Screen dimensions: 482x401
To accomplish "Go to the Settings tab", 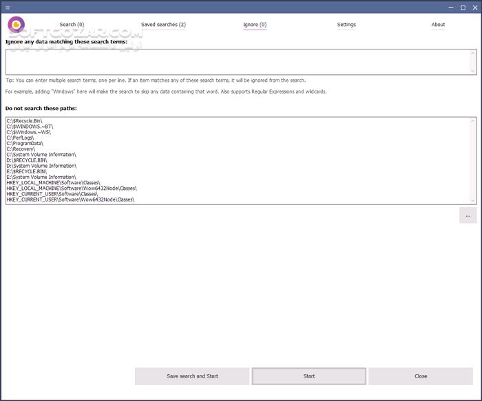I will point(346,25).
